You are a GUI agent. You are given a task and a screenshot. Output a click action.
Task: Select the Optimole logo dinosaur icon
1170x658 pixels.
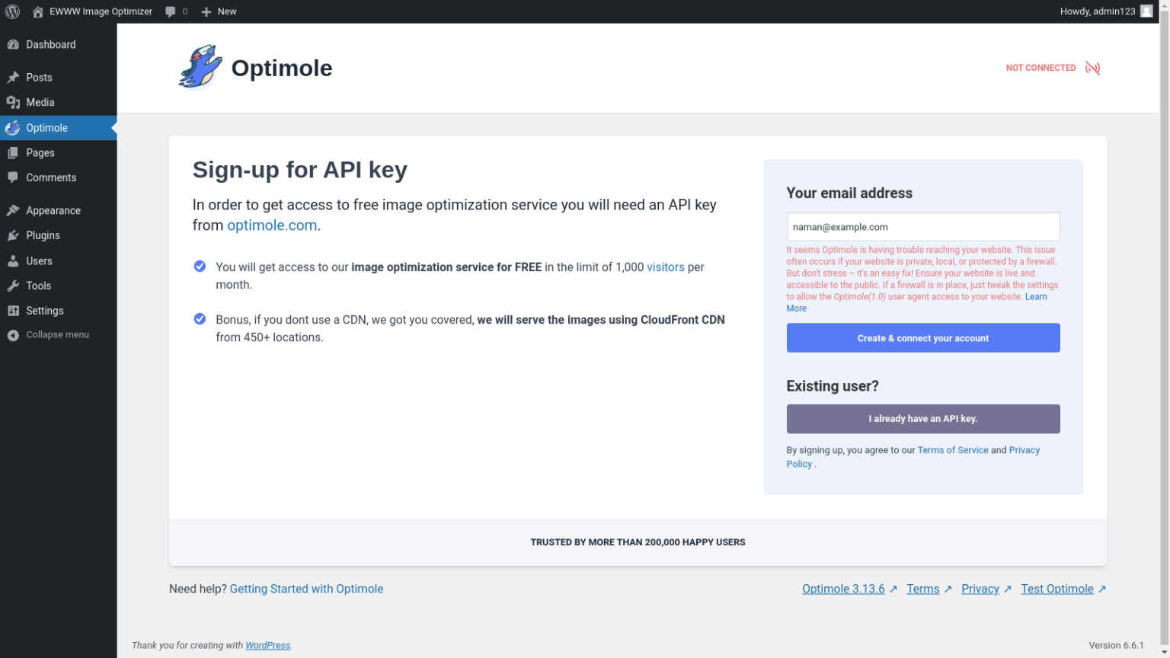pyautogui.click(x=200, y=67)
